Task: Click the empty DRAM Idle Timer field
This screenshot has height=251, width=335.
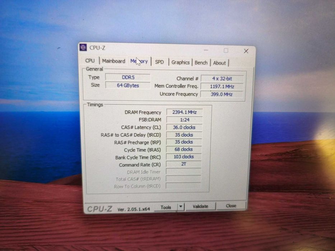Action: pos(183,171)
